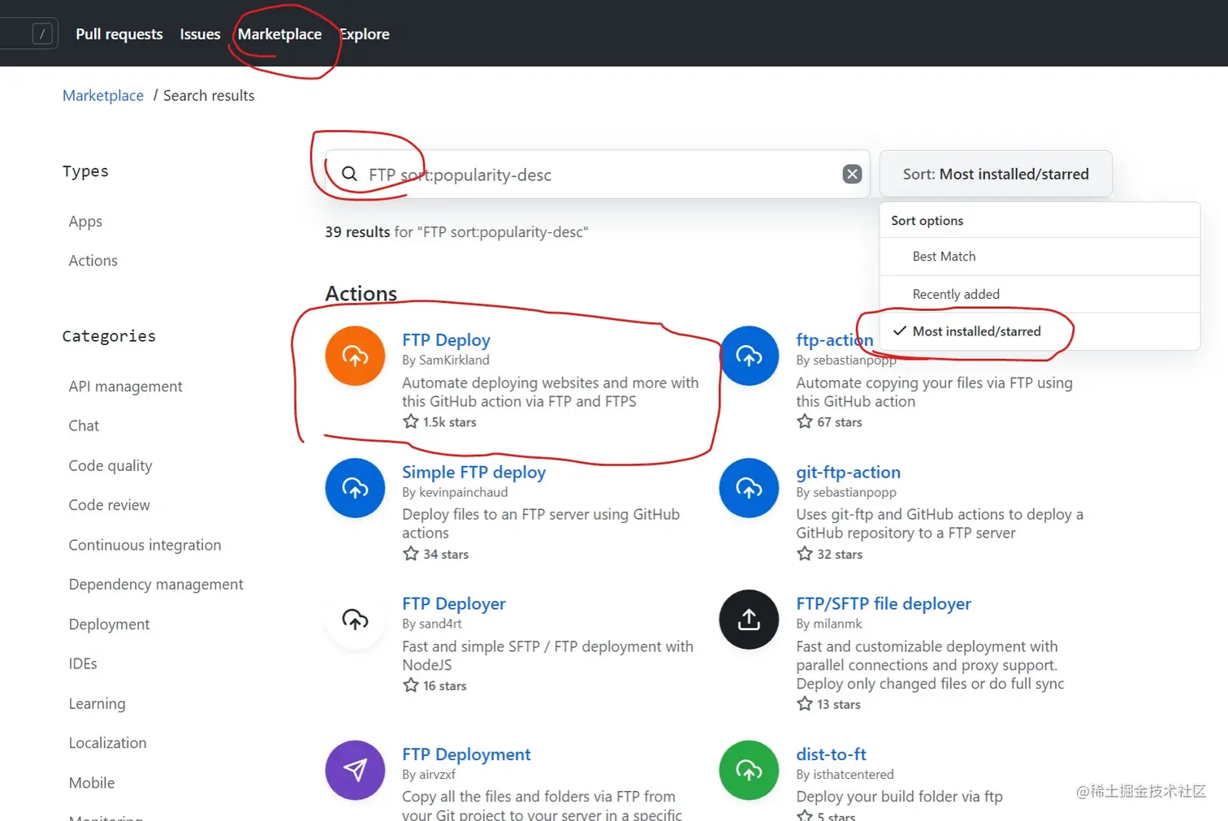This screenshot has height=821, width=1228.
Task: Click the blue ftp-action upload icon
Action: click(749, 356)
